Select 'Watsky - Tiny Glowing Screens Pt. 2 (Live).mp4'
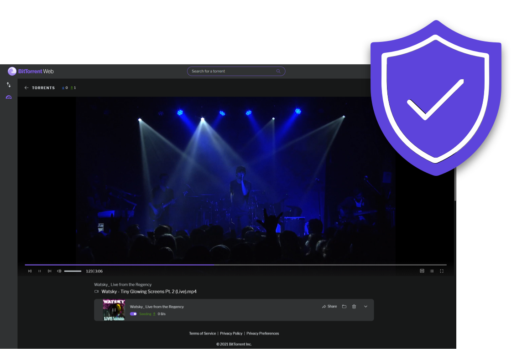522x349 pixels. click(x=149, y=292)
